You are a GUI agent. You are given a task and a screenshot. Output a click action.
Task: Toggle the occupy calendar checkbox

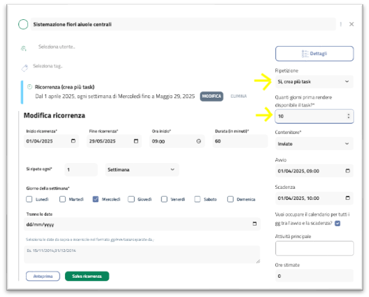pyautogui.click(x=338, y=223)
